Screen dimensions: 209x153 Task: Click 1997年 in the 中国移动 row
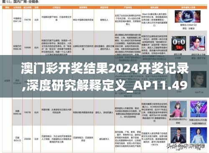pos(27,20)
